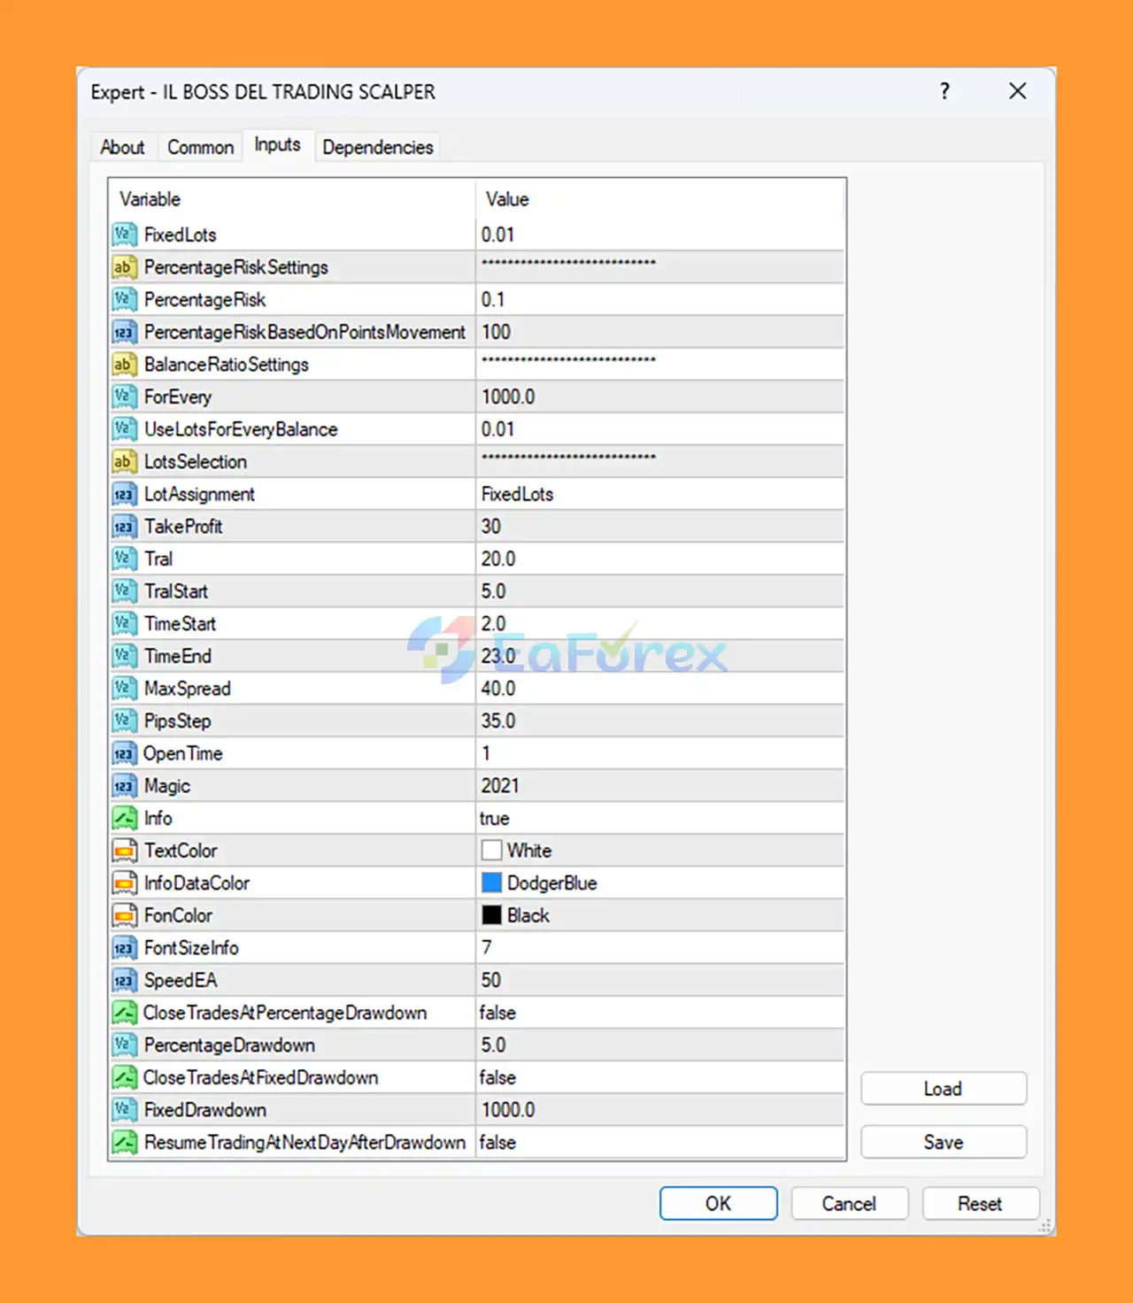Click the DodgerBlue color swatch

click(491, 883)
